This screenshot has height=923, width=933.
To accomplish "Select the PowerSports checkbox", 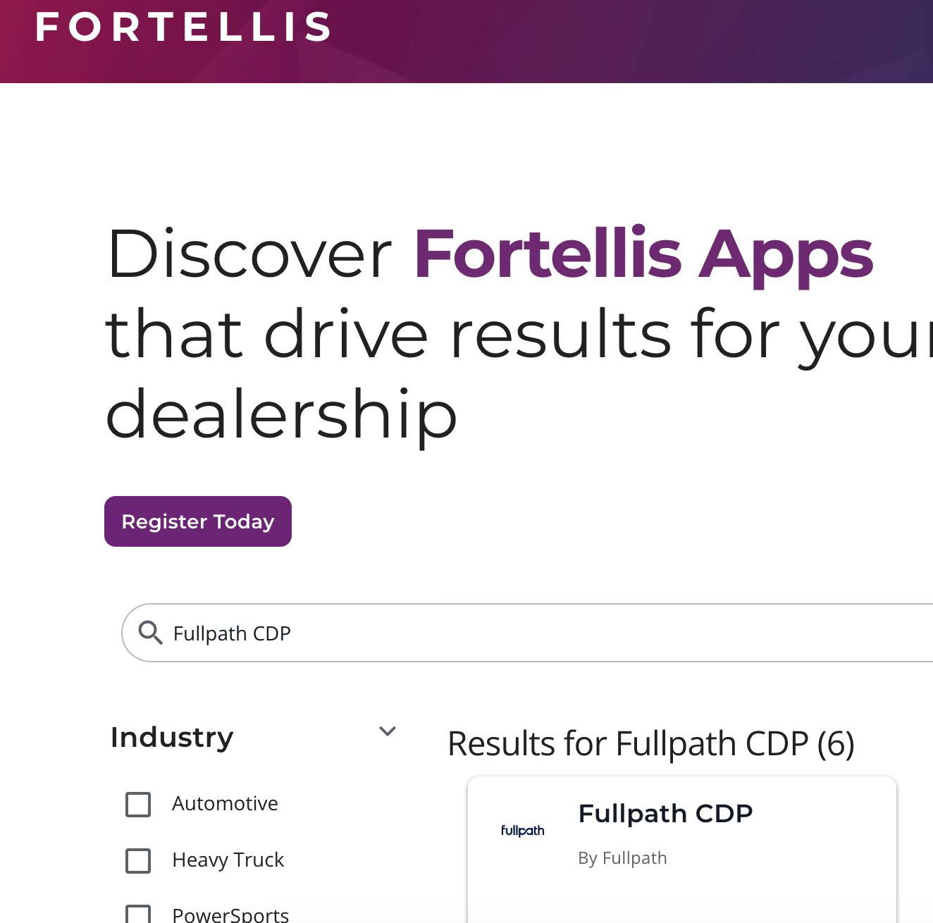I will pos(138,914).
